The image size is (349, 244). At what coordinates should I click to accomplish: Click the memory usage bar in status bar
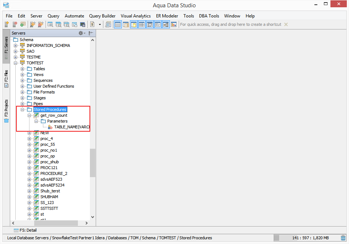coord(306,238)
